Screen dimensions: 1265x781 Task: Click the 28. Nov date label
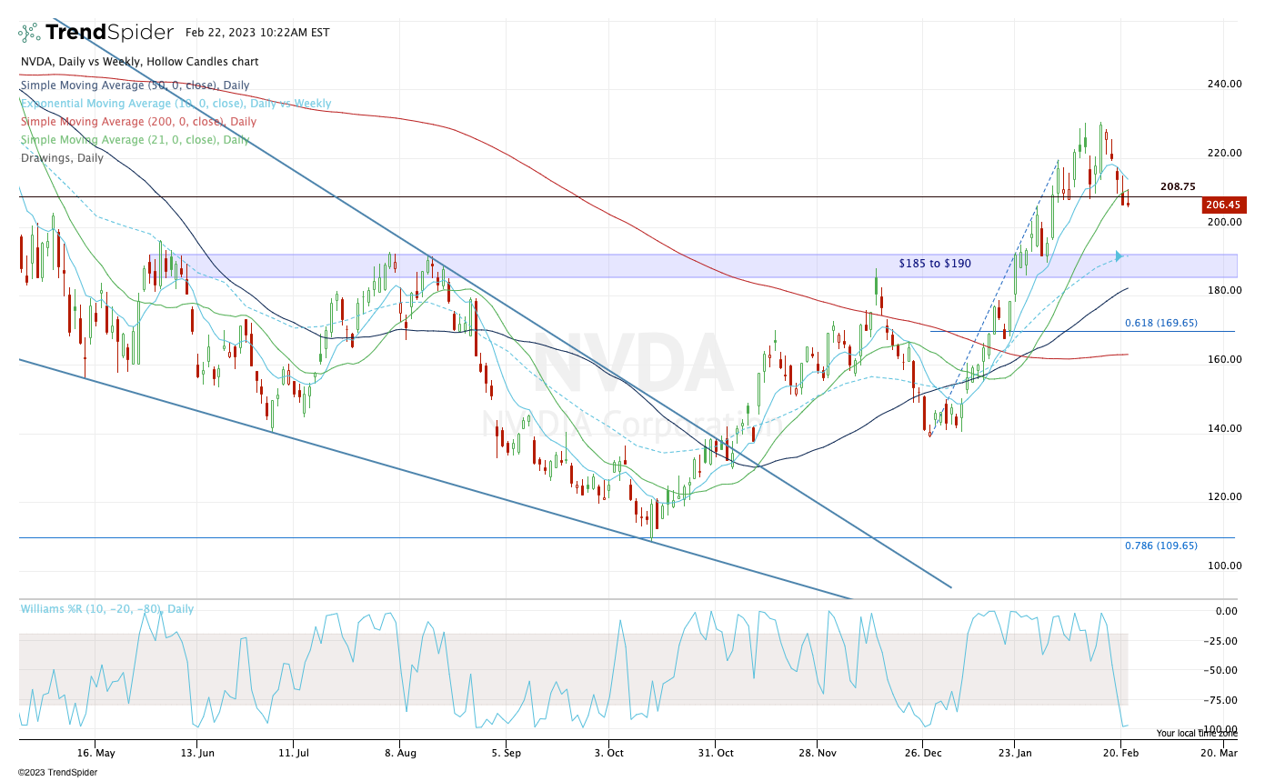tap(817, 753)
